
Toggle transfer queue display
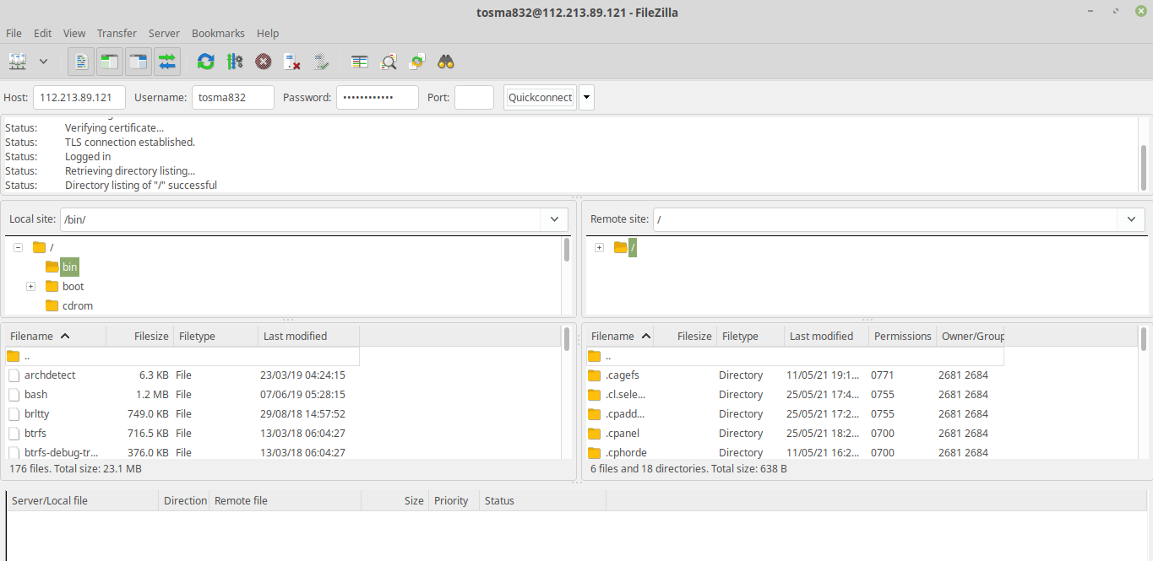[x=167, y=62]
